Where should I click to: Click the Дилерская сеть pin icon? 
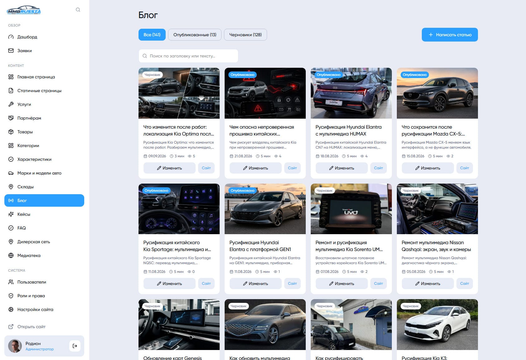coord(11,242)
